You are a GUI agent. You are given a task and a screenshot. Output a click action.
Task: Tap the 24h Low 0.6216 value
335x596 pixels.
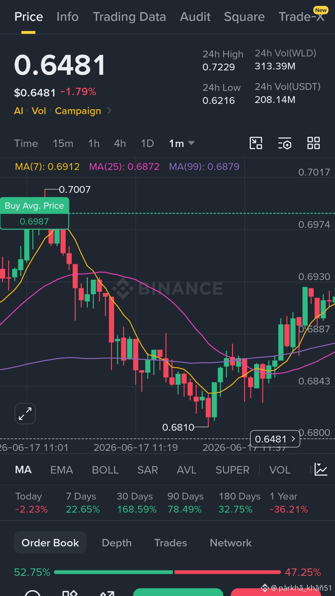[218, 100]
